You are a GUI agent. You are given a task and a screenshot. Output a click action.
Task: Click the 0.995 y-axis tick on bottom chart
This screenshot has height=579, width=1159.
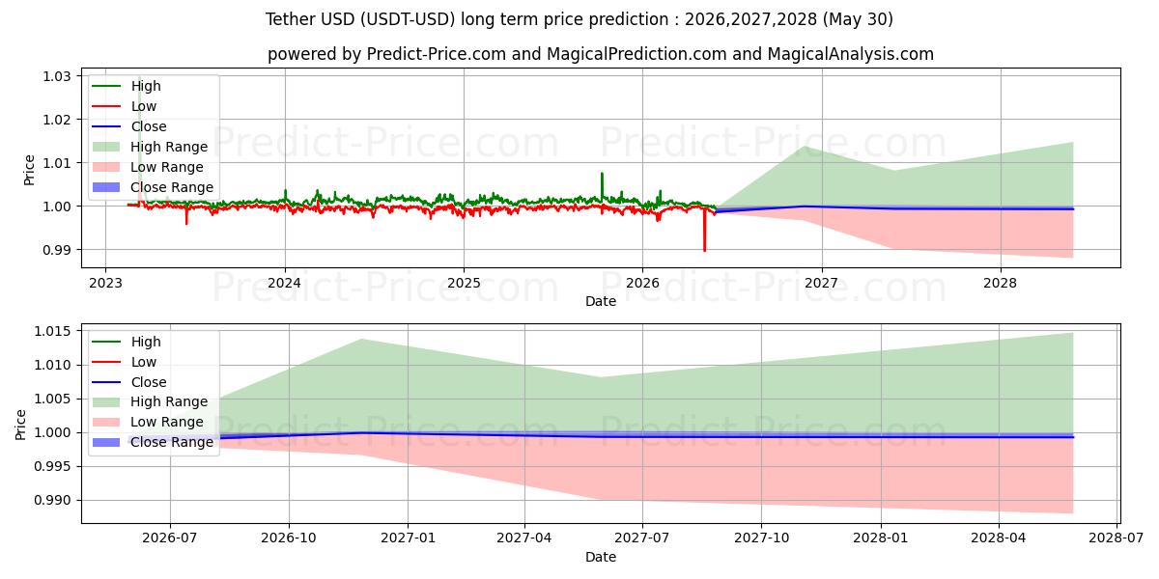click(54, 466)
